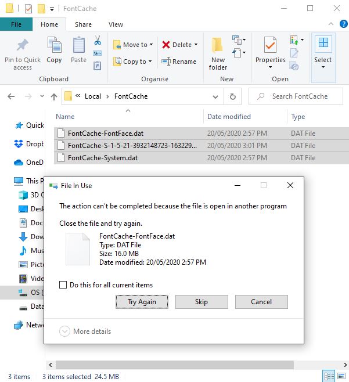Open the File tab
Screen dimensions: 349x382
tap(16, 24)
